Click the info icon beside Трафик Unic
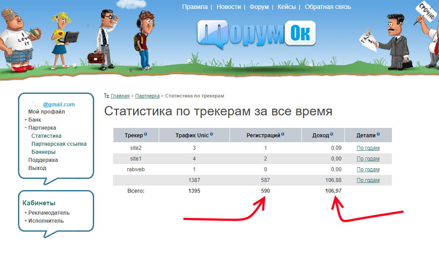Screen dimensions: 439x258 pyautogui.click(x=211, y=134)
